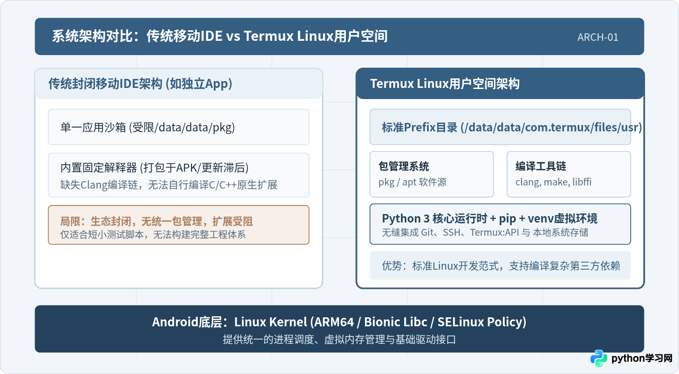Click '提供统一的进程调度、虚拟内存管理与基础驱动接口' text

coord(339,340)
